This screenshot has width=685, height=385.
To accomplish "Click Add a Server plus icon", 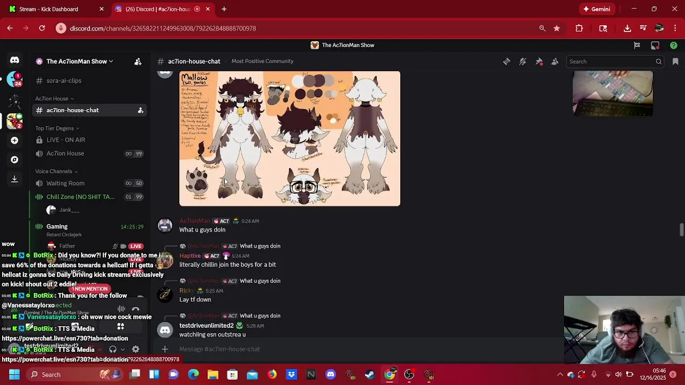I will click(x=14, y=140).
